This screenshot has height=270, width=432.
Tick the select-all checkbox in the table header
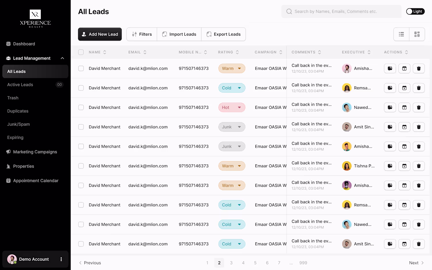pos(81,52)
